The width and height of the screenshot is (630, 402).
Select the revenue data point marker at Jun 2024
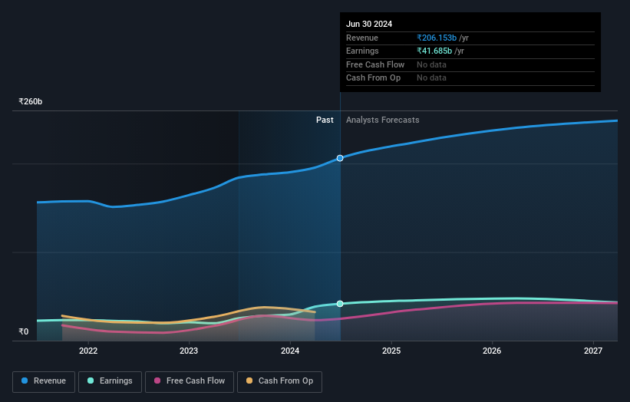tap(340, 158)
